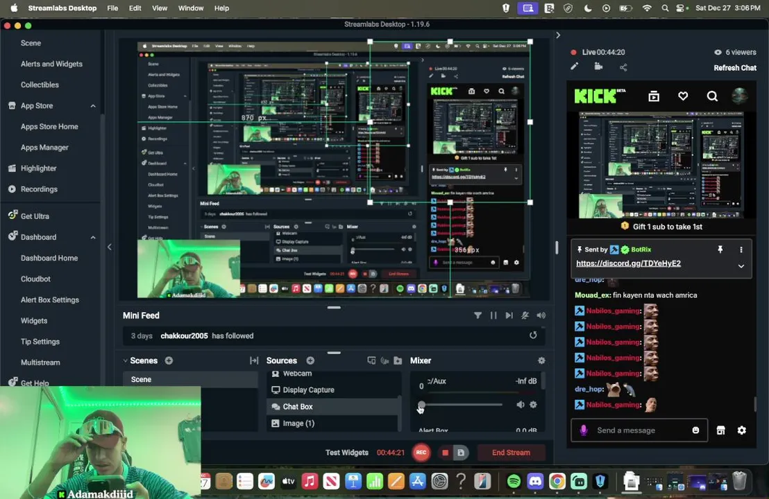The image size is (769, 499).
Task: Edit stream info with pencil icon
Action: click(574, 67)
